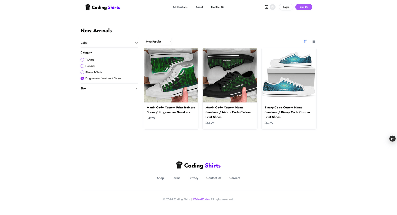This screenshot has width=397, height=215.
Task: Switch to list view layout
Action: 313,42
